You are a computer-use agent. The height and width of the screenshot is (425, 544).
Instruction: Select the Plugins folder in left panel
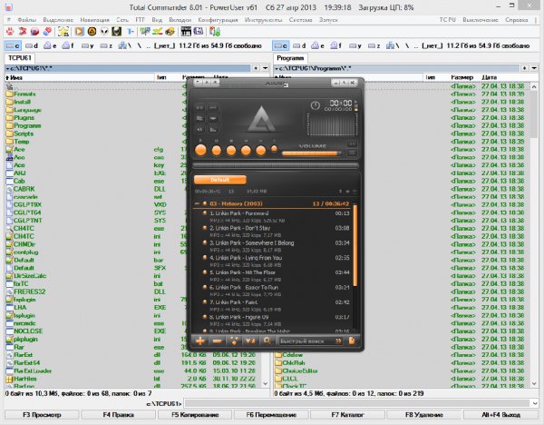[24, 118]
